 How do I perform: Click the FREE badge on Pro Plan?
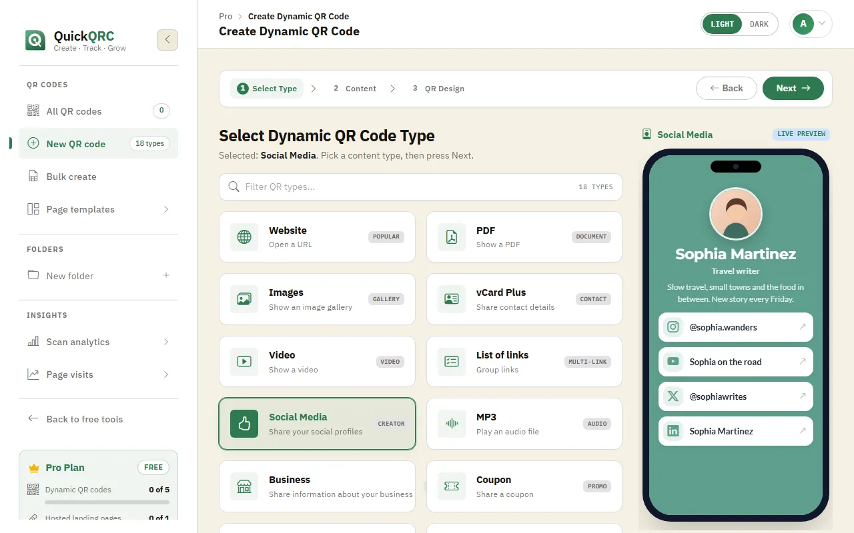(x=153, y=468)
